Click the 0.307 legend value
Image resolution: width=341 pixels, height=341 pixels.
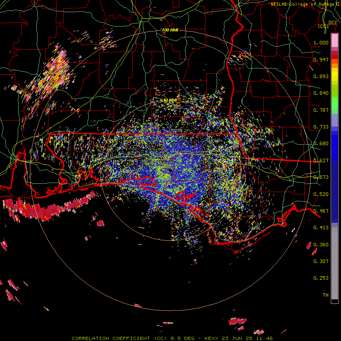point(321,261)
